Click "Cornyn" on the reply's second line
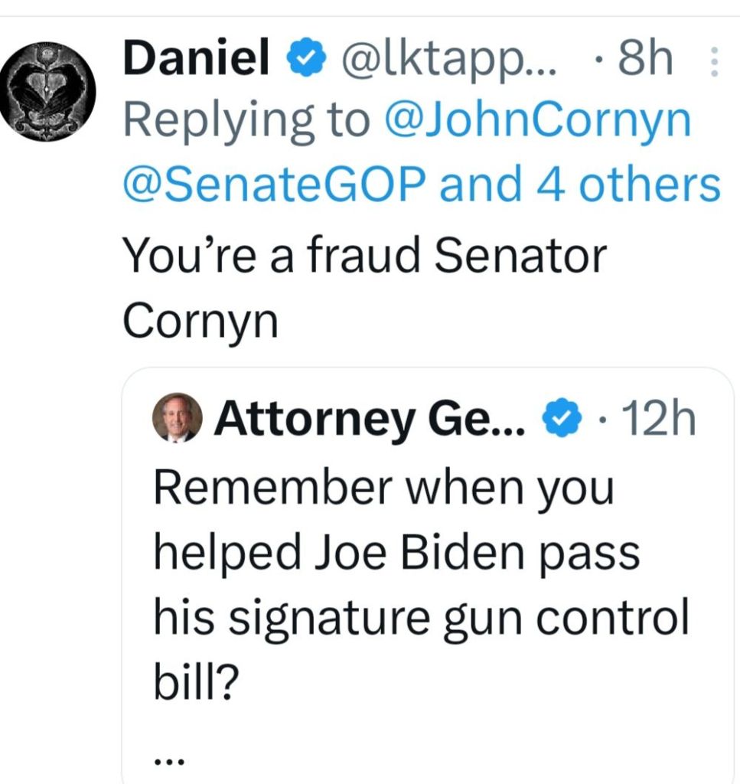This screenshot has width=740, height=784. pos(200,320)
